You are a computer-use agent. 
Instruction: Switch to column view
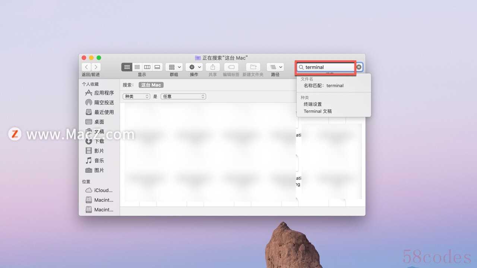(147, 67)
